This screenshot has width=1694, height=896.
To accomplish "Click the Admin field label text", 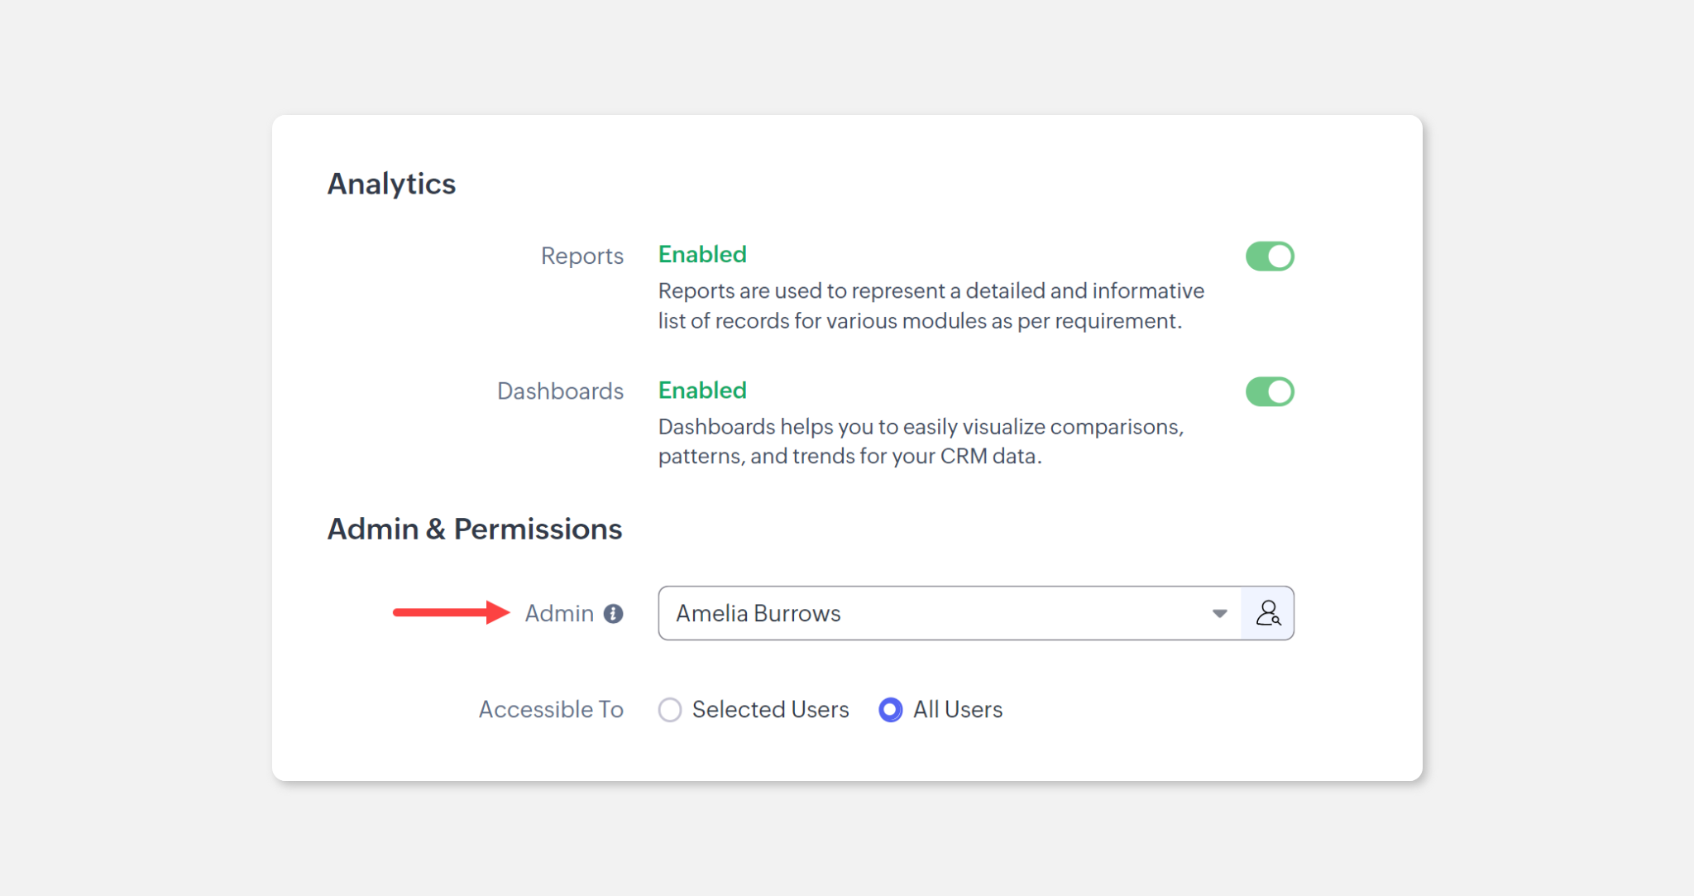I will click(559, 613).
